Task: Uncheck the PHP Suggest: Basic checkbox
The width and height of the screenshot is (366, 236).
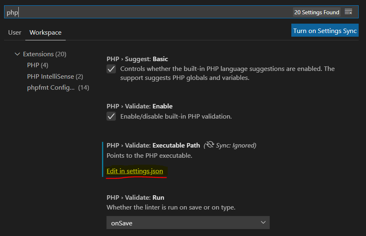Action: pos(111,69)
